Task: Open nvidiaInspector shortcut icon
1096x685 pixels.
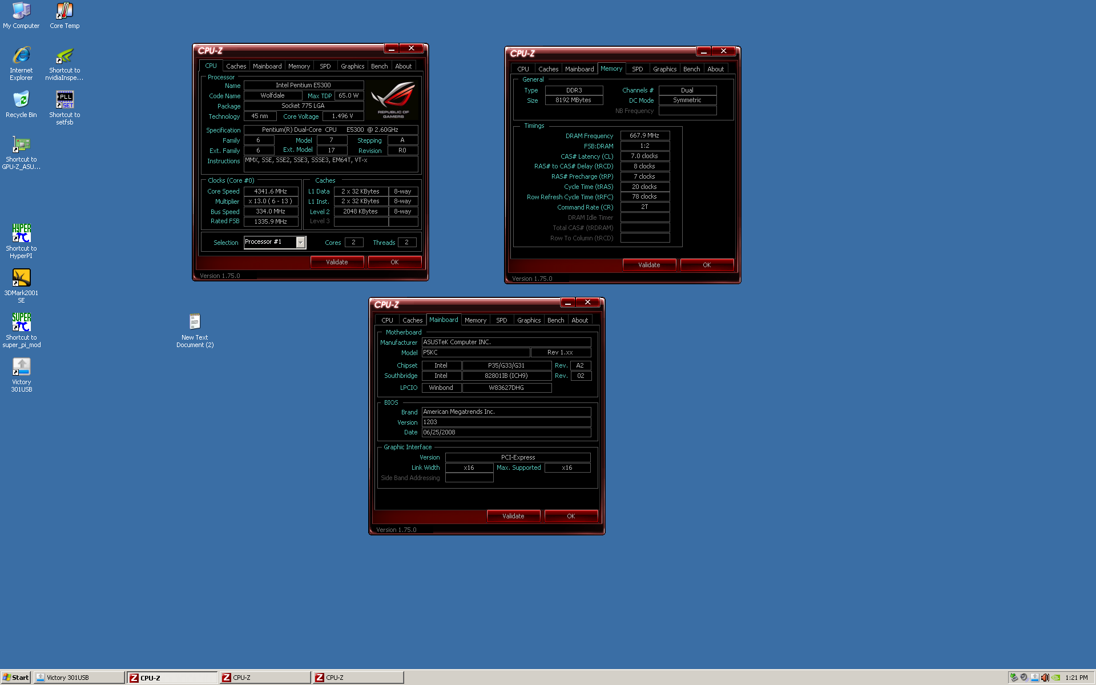Action: point(65,63)
